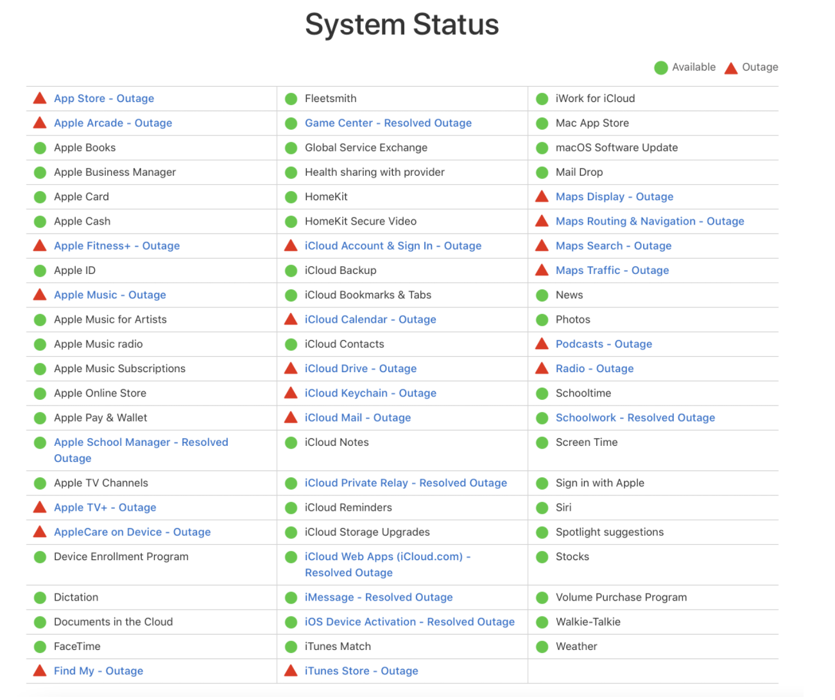
Task: Click the green dot beside Game Center
Action: (291, 124)
